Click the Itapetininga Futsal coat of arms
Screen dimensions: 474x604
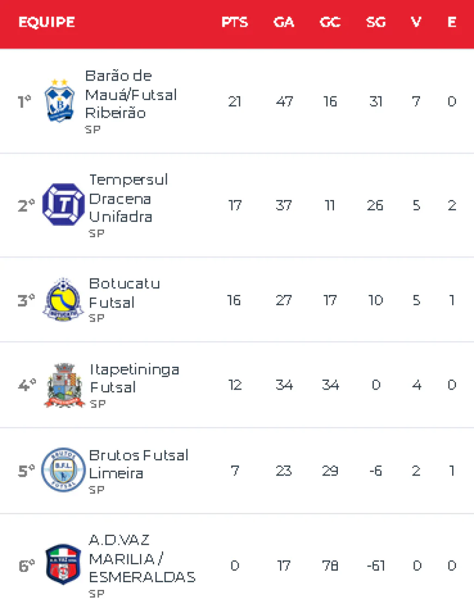[64, 385]
